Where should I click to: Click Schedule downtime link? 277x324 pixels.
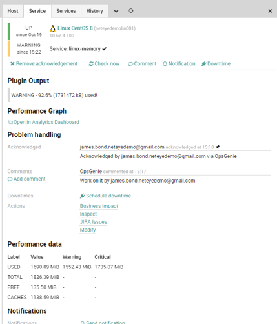[105, 196]
